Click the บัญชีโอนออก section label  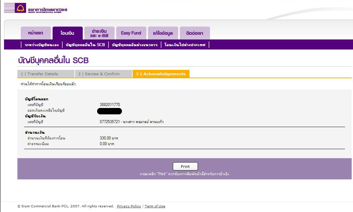tap(37, 99)
